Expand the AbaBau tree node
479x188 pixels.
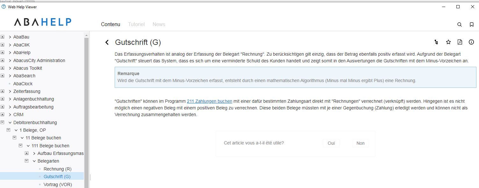point(3,37)
